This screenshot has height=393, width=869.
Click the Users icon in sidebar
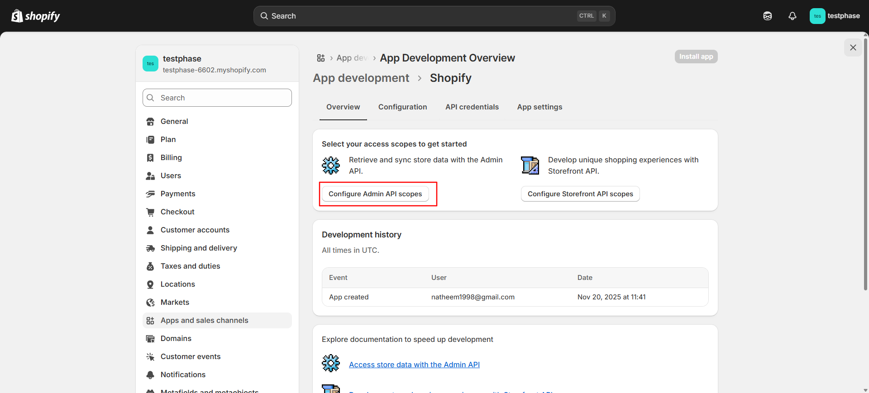point(150,175)
